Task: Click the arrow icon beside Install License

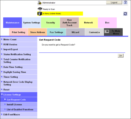Action: click(5, 104)
